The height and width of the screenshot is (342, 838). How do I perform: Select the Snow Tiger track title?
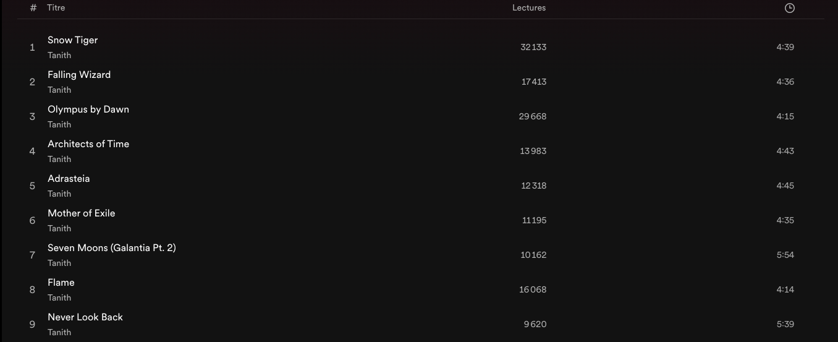coord(72,40)
